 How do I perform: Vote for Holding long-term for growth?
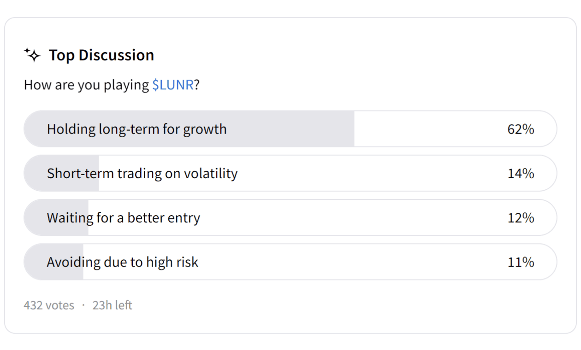click(x=137, y=129)
